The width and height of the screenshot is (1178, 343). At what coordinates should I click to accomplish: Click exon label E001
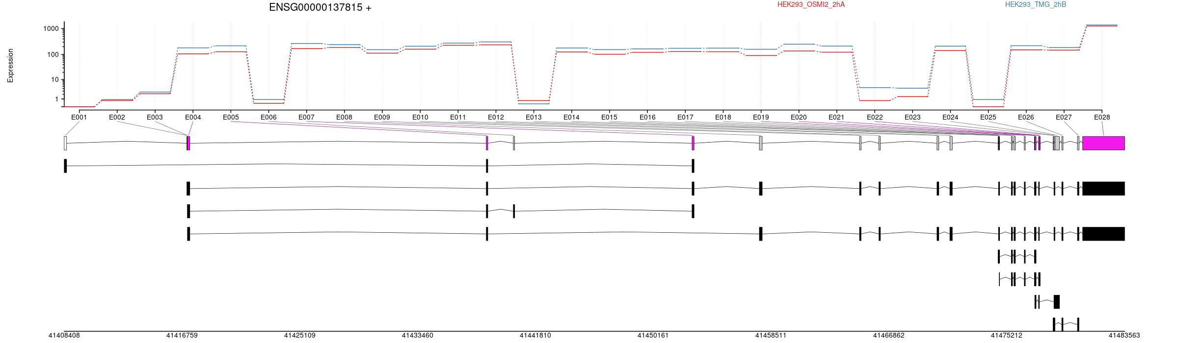click(x=79, y=117)
